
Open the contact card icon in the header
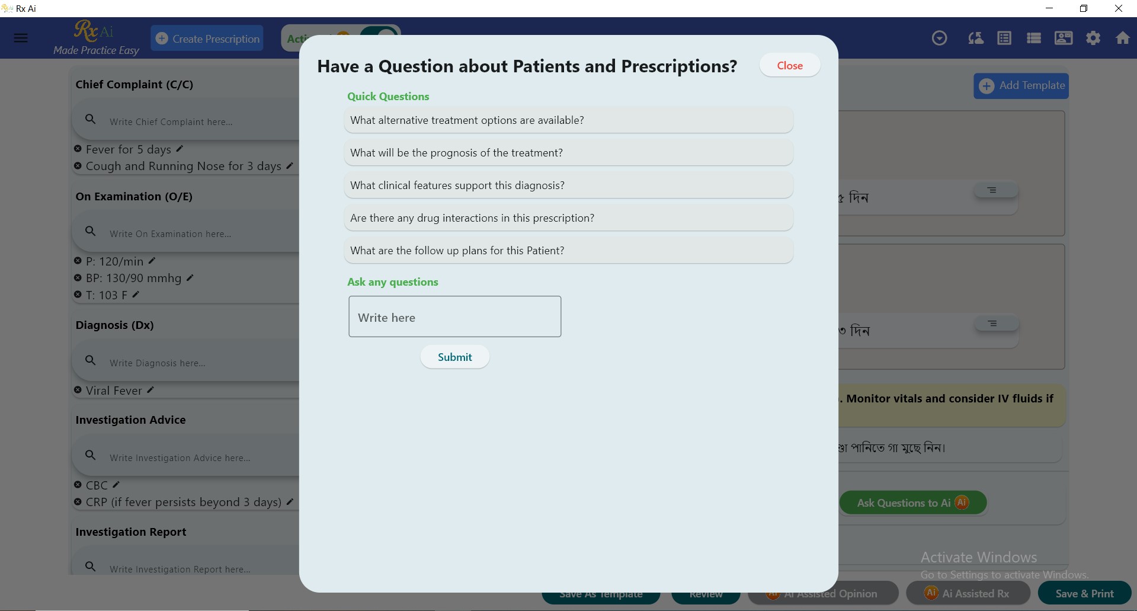point(1063,39)
